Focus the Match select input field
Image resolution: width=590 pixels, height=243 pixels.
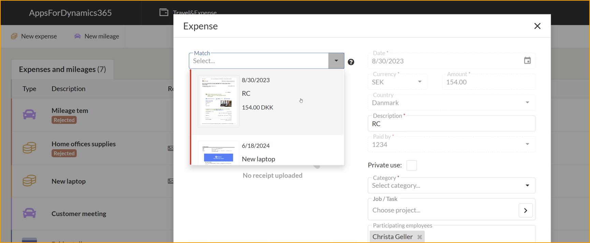259,61
